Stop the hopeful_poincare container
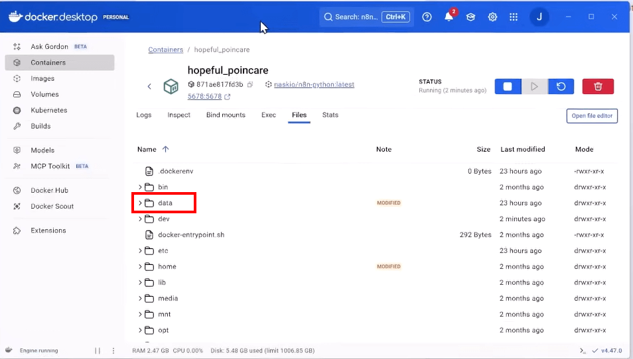 [x=508, y=86]
